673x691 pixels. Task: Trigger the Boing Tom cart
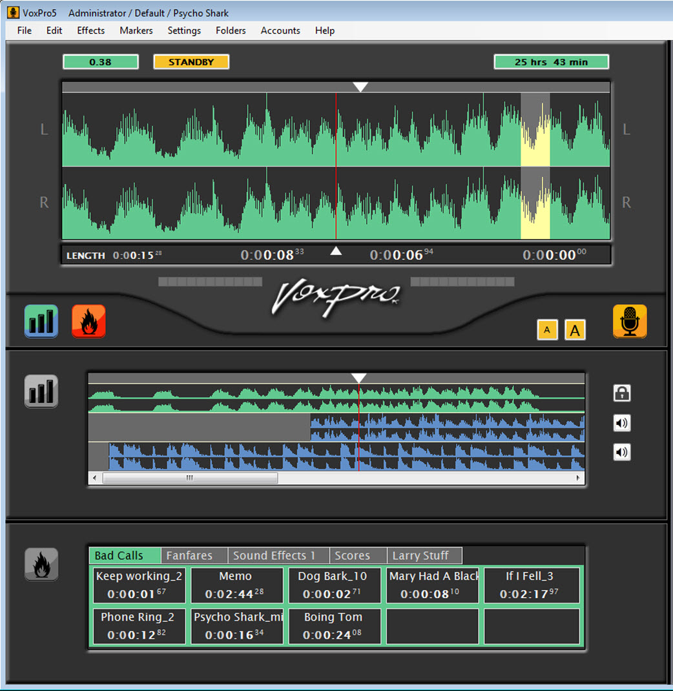(334, 626)
